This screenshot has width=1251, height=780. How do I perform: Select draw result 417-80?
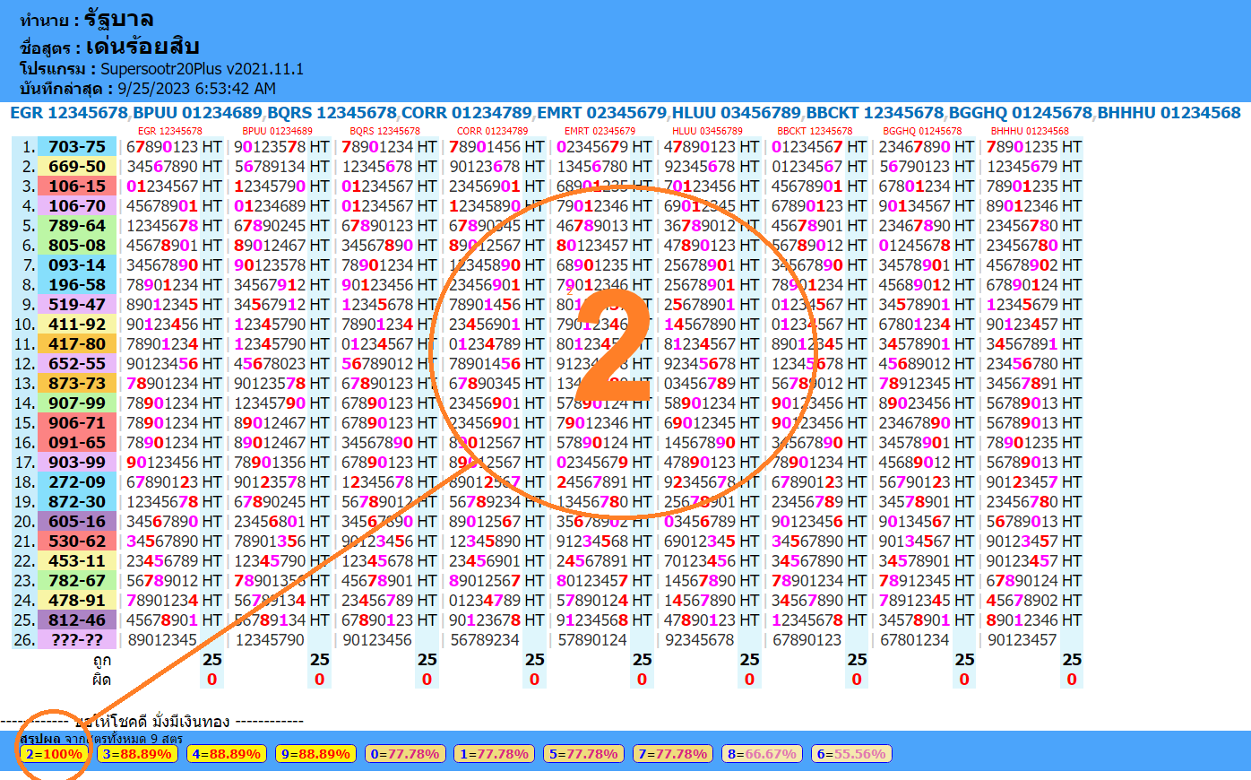[77, 344]
